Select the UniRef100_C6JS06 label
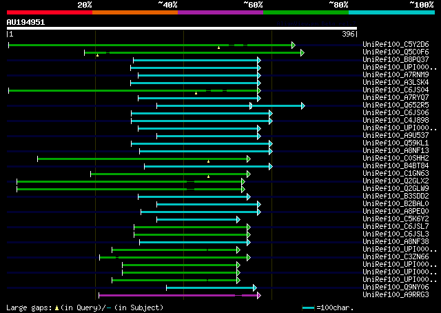The width and height of the screenshot is (441, 313). (396, 112)
